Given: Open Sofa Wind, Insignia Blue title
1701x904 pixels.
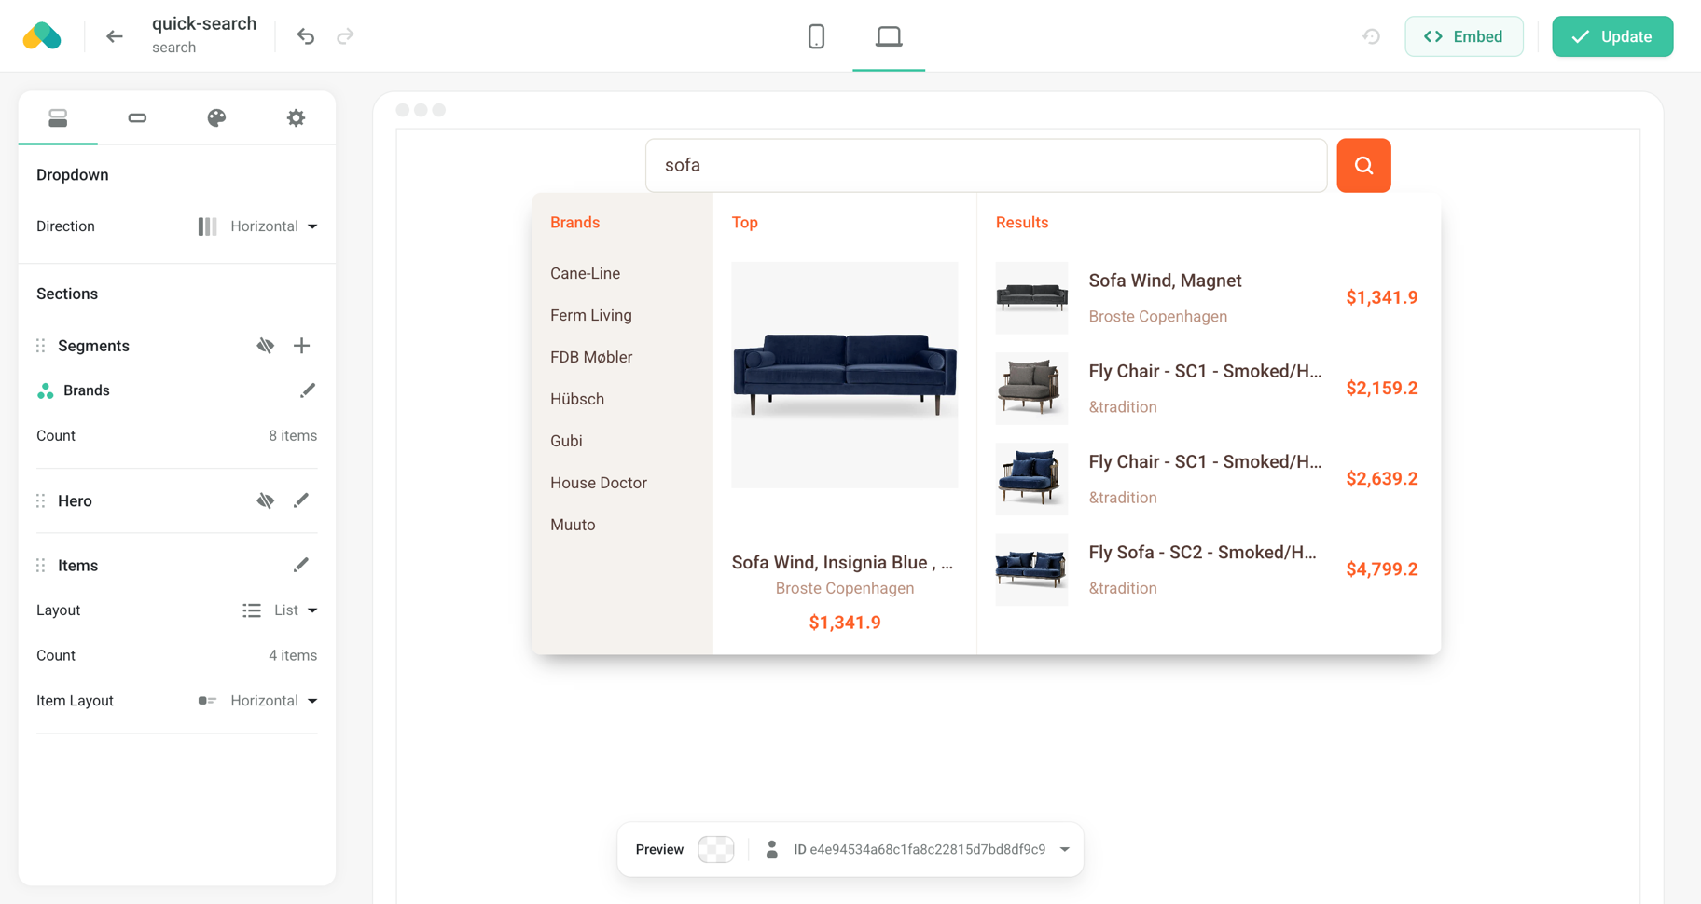Looking at the screenshot, I should coord(842,562).
